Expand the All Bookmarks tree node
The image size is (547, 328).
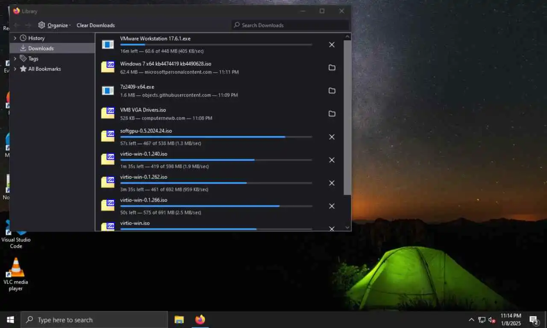(15, 69)
